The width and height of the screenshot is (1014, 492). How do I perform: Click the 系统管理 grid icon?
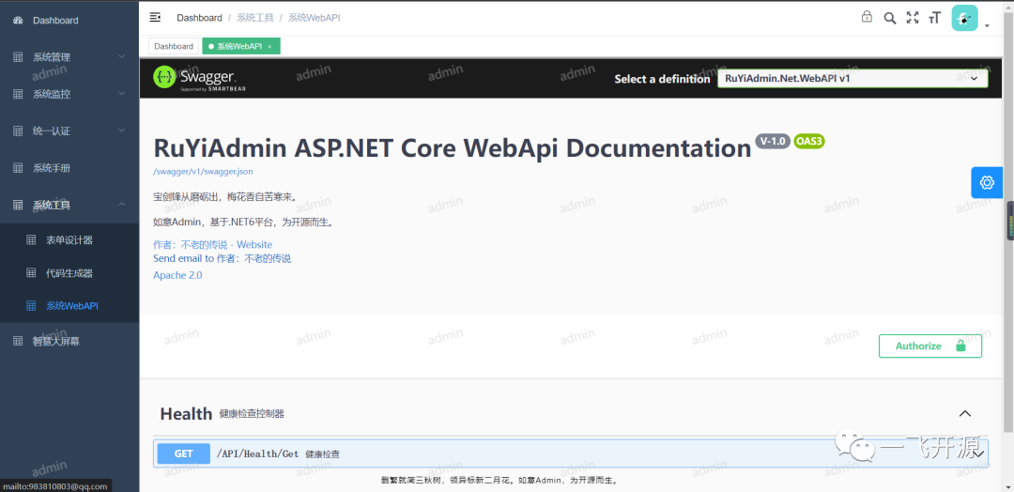pyautogui.click(x=18, y=57)
